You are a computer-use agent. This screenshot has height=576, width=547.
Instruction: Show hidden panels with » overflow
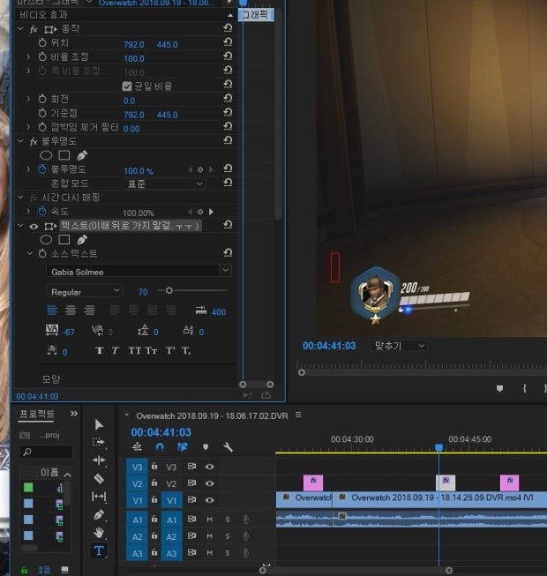tap(74, 414)
